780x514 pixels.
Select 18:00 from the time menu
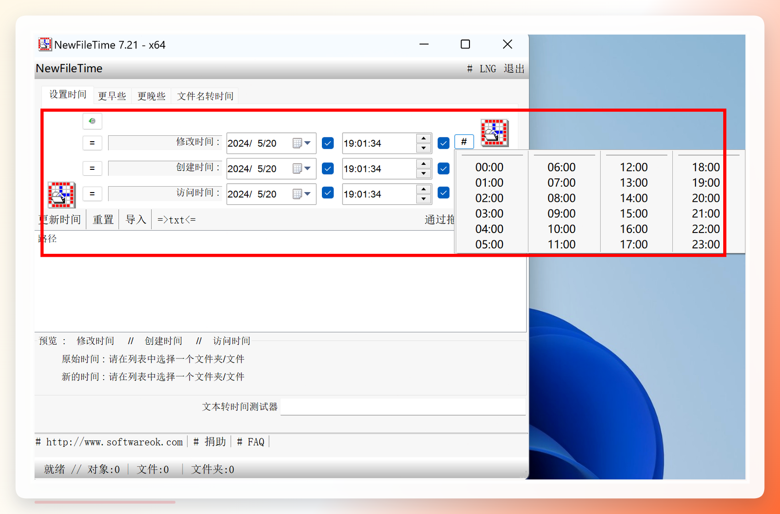706,167
